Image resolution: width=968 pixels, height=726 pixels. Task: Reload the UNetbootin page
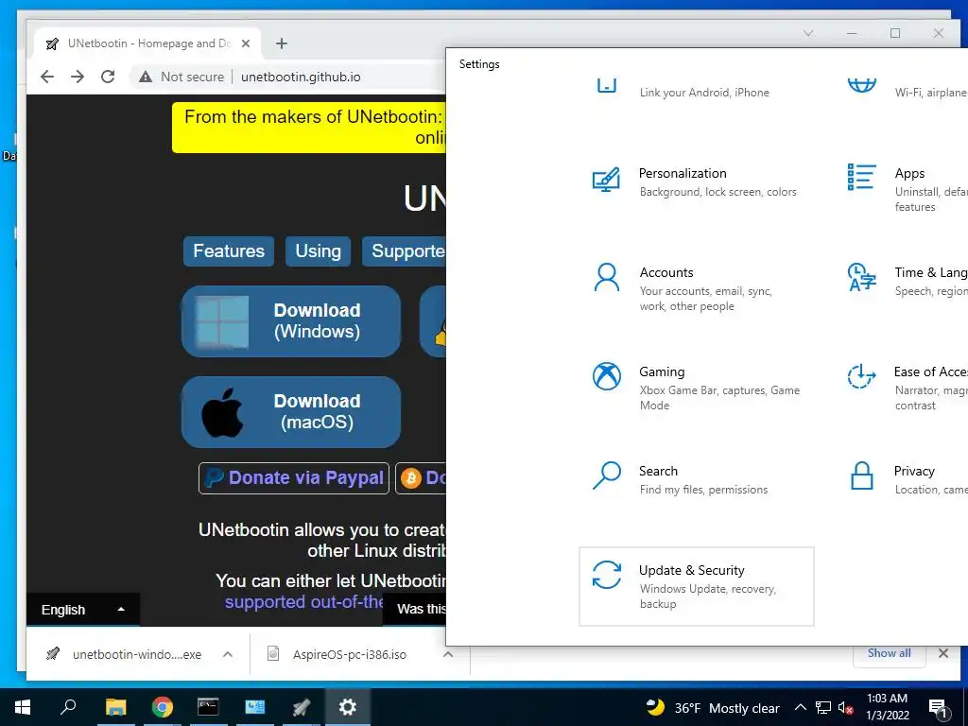point(108,77)
